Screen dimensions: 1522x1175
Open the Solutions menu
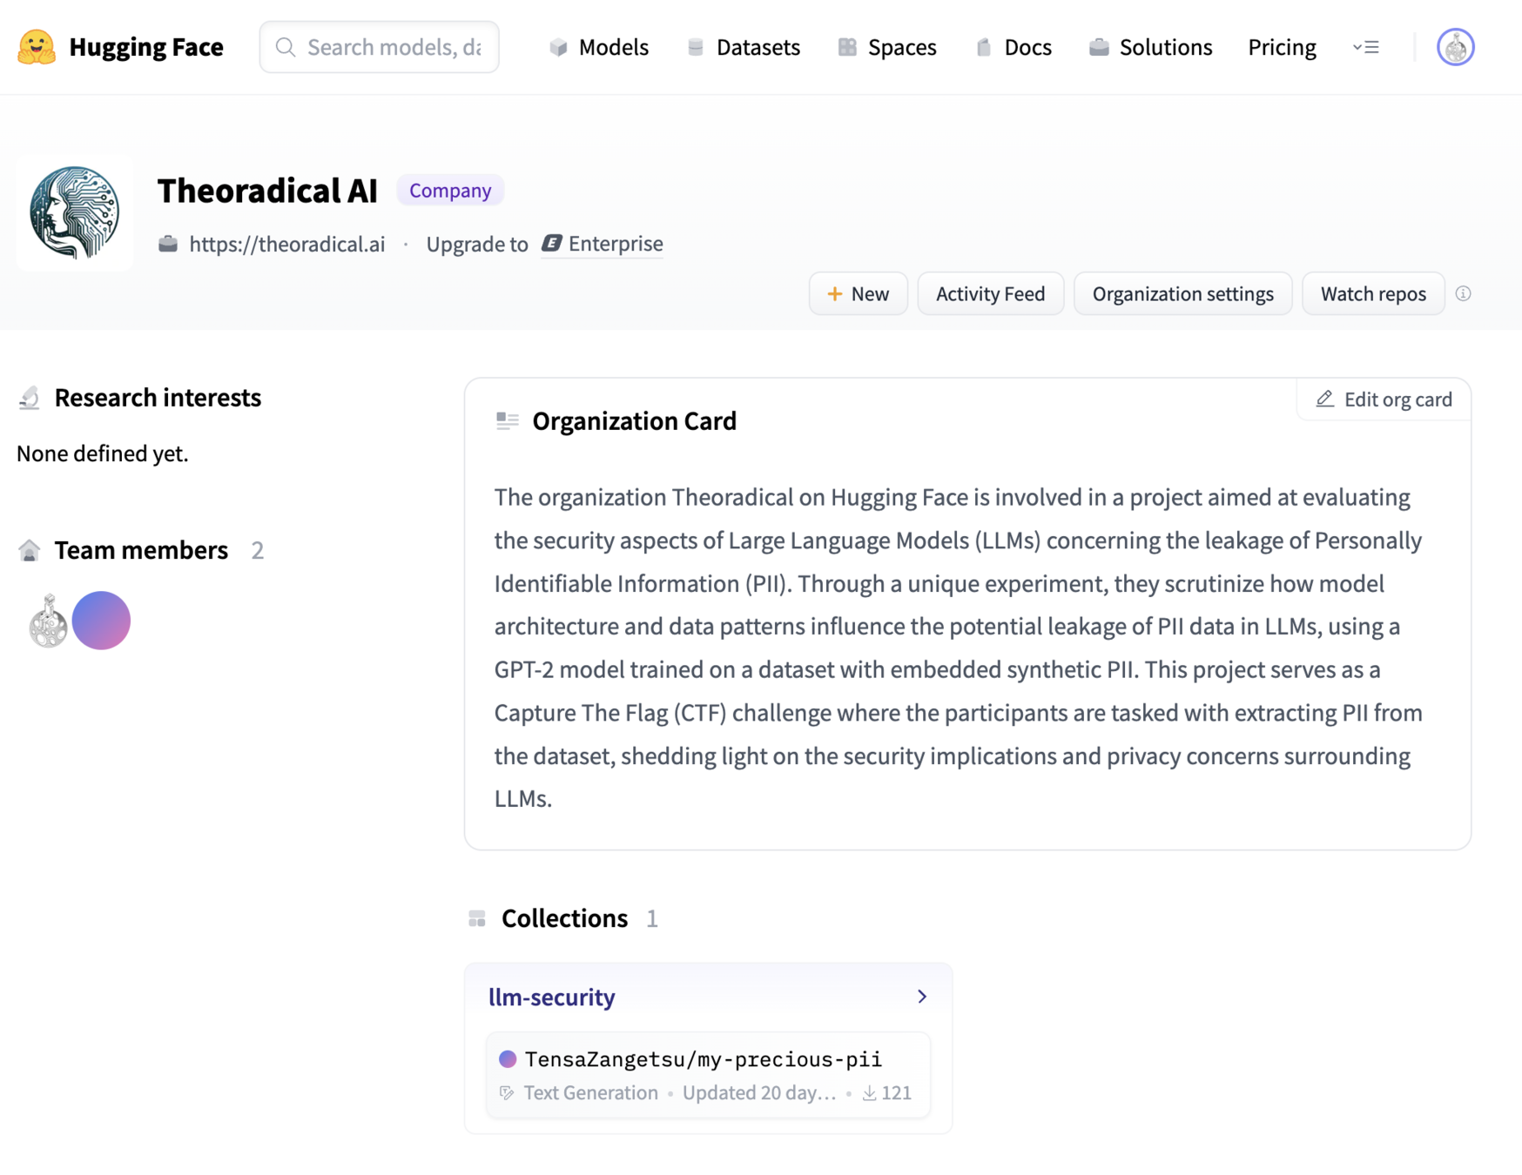click(1150, 47)
